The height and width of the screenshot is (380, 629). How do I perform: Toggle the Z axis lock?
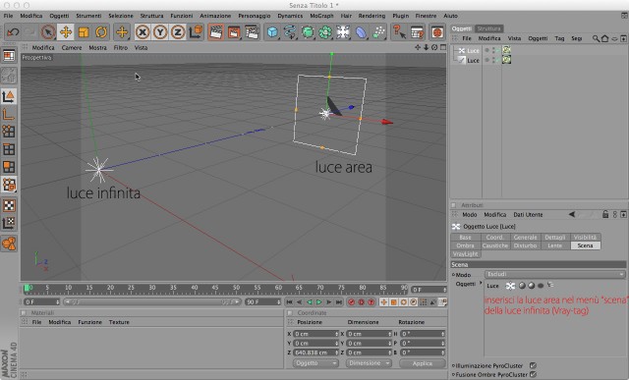178,32
